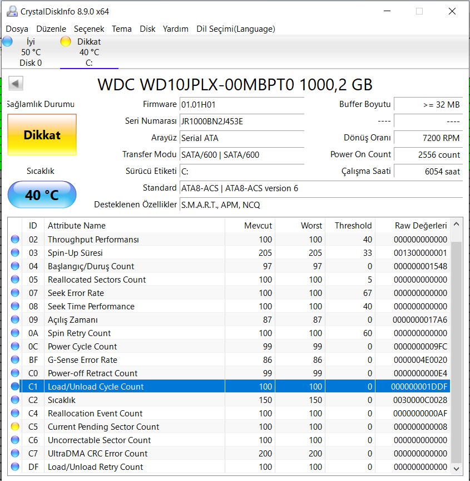This screenshot has width=470, height=481.
Task: Click raw value 0000004E0020 of G-Sense Error Rate
Action: [420, 359]
